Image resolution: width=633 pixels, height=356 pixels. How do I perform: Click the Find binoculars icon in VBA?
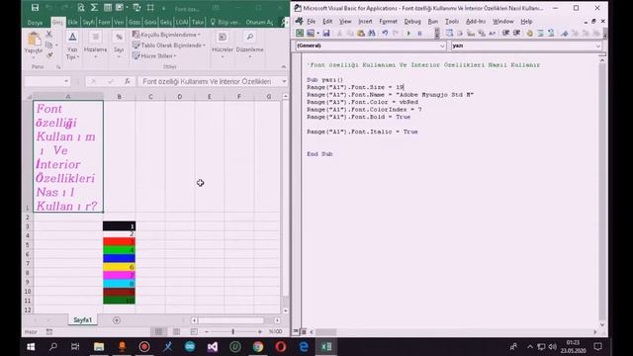pyautogui.click(x=372, y=33)
